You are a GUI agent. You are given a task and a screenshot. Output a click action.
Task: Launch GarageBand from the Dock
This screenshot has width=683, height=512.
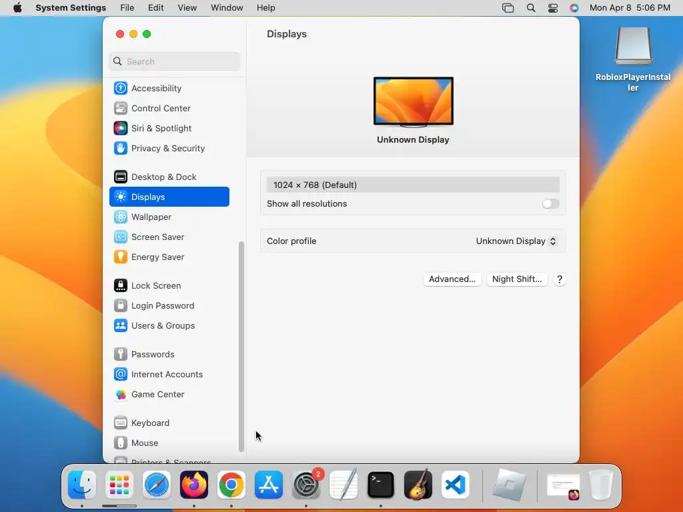[418, 485]
